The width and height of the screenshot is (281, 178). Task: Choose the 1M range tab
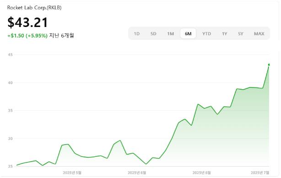[x=170, y=34]
